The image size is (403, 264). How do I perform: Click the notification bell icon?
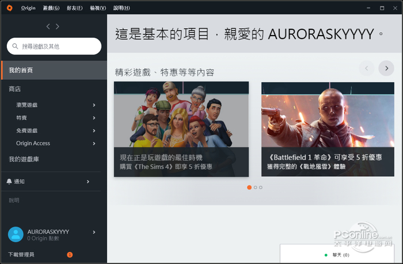coord(9,181)
